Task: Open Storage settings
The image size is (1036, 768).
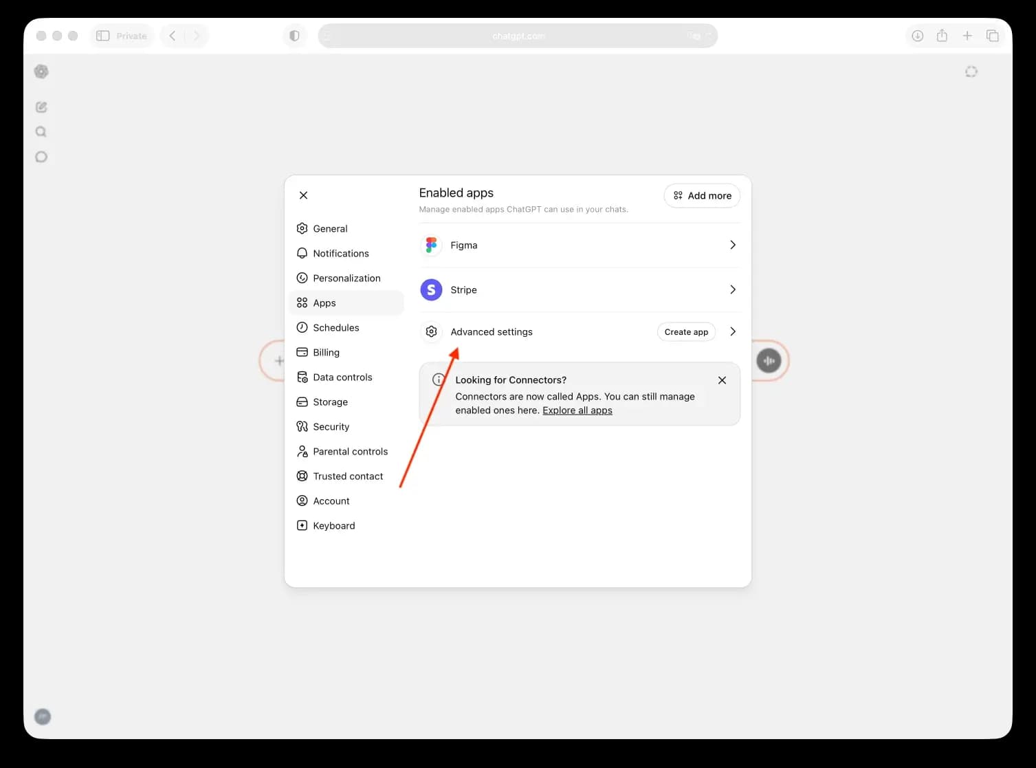Action: point(346,402)
